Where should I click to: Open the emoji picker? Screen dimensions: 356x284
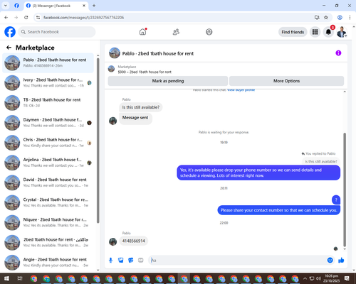pyautogui.click(x=330, y=261)
